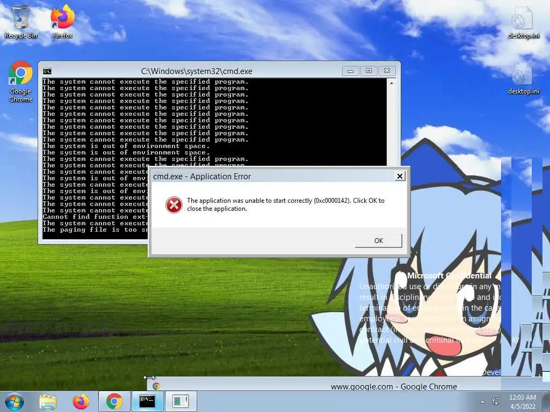Viewport: 550px width, 412px height.
Task: Click the Show desktop strip beside clock
Action: [546, 401]
